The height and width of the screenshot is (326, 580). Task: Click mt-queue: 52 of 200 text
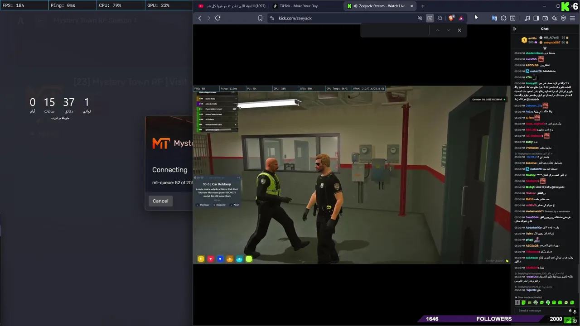tap(172, 182)
